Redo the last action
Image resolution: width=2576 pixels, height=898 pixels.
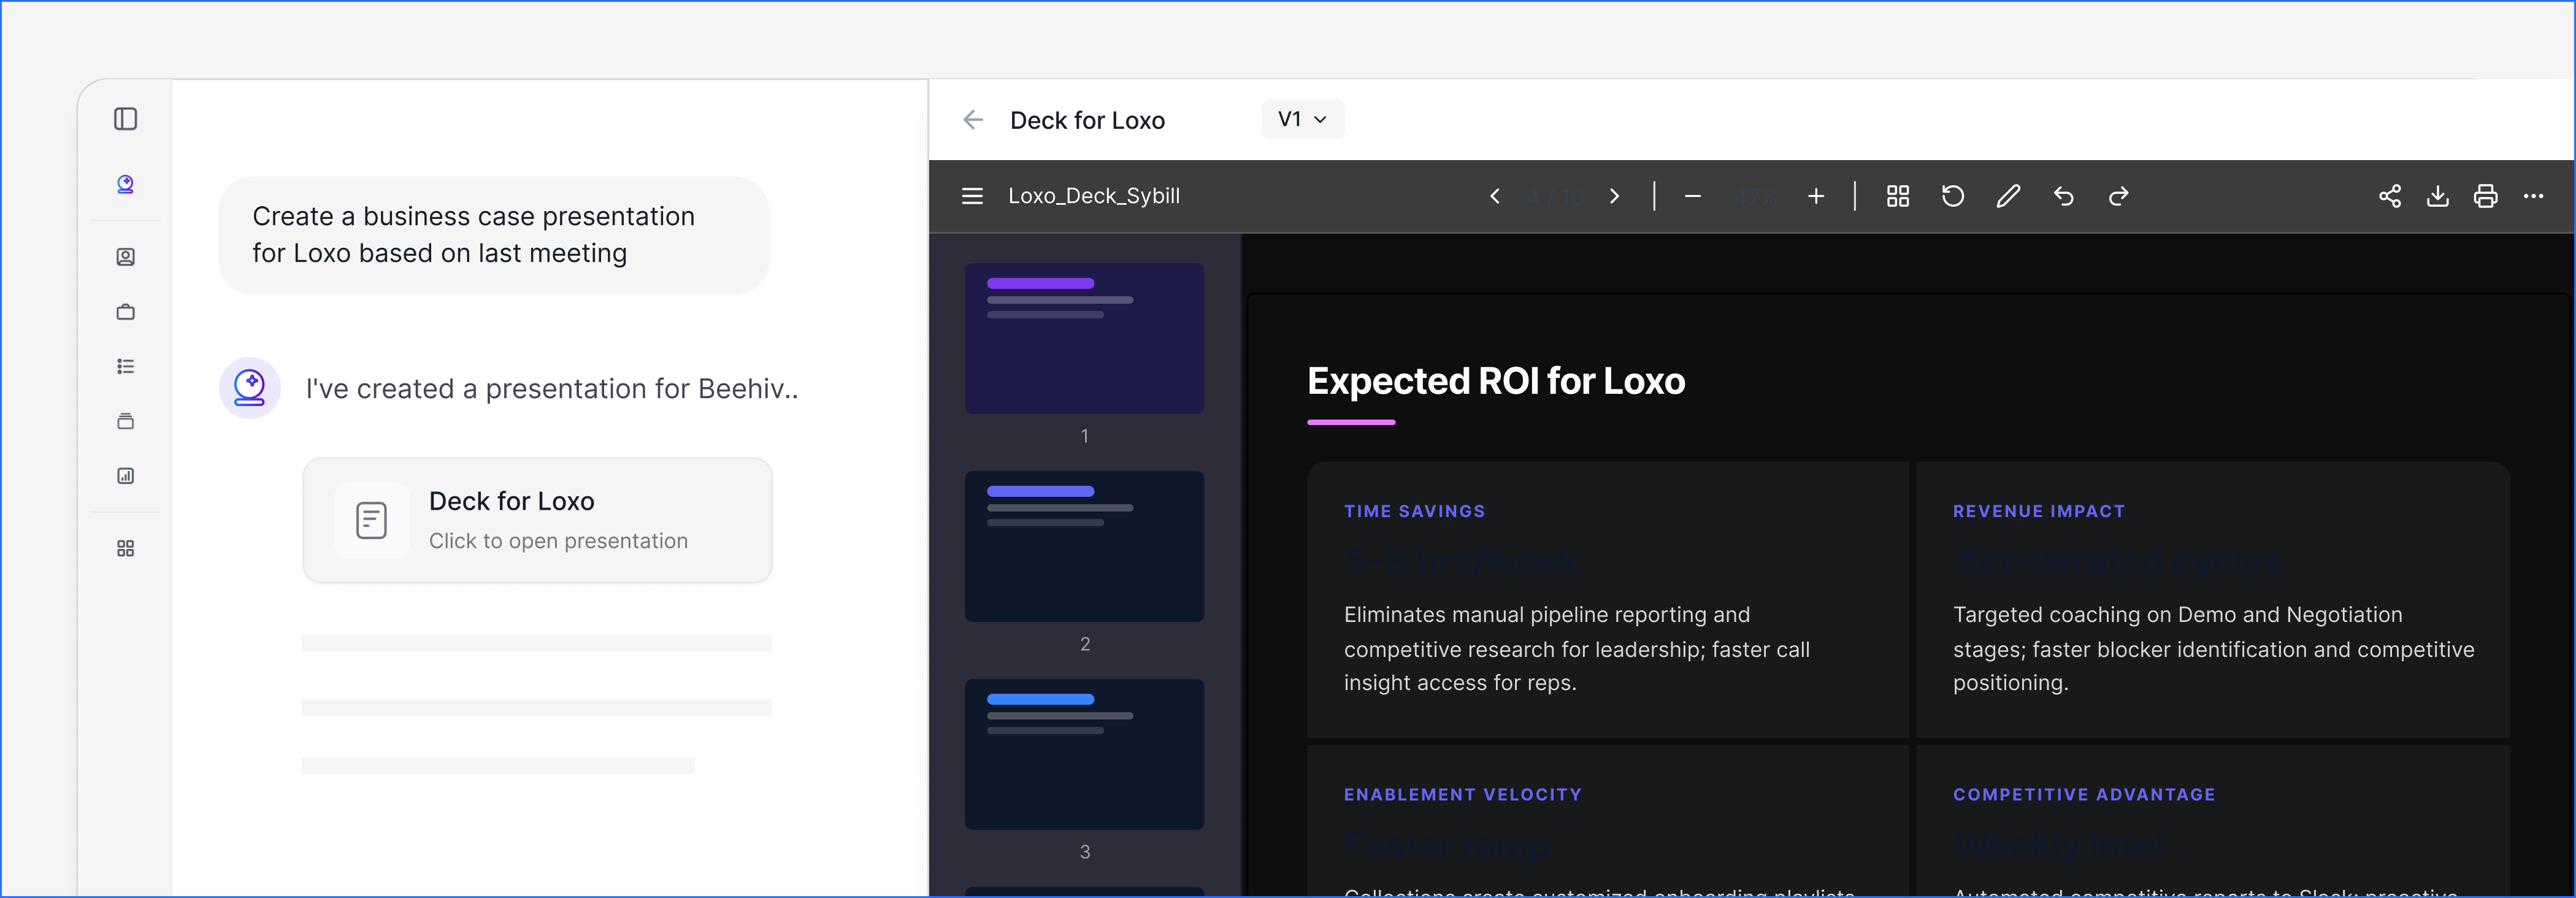click(x=2119, y=196)
